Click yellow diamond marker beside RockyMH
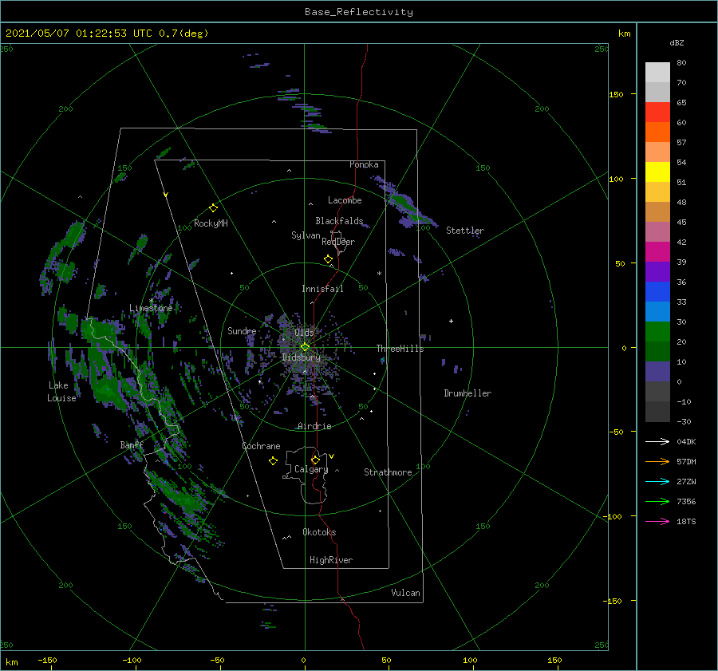The image size is (718, 671). [213, 208]
